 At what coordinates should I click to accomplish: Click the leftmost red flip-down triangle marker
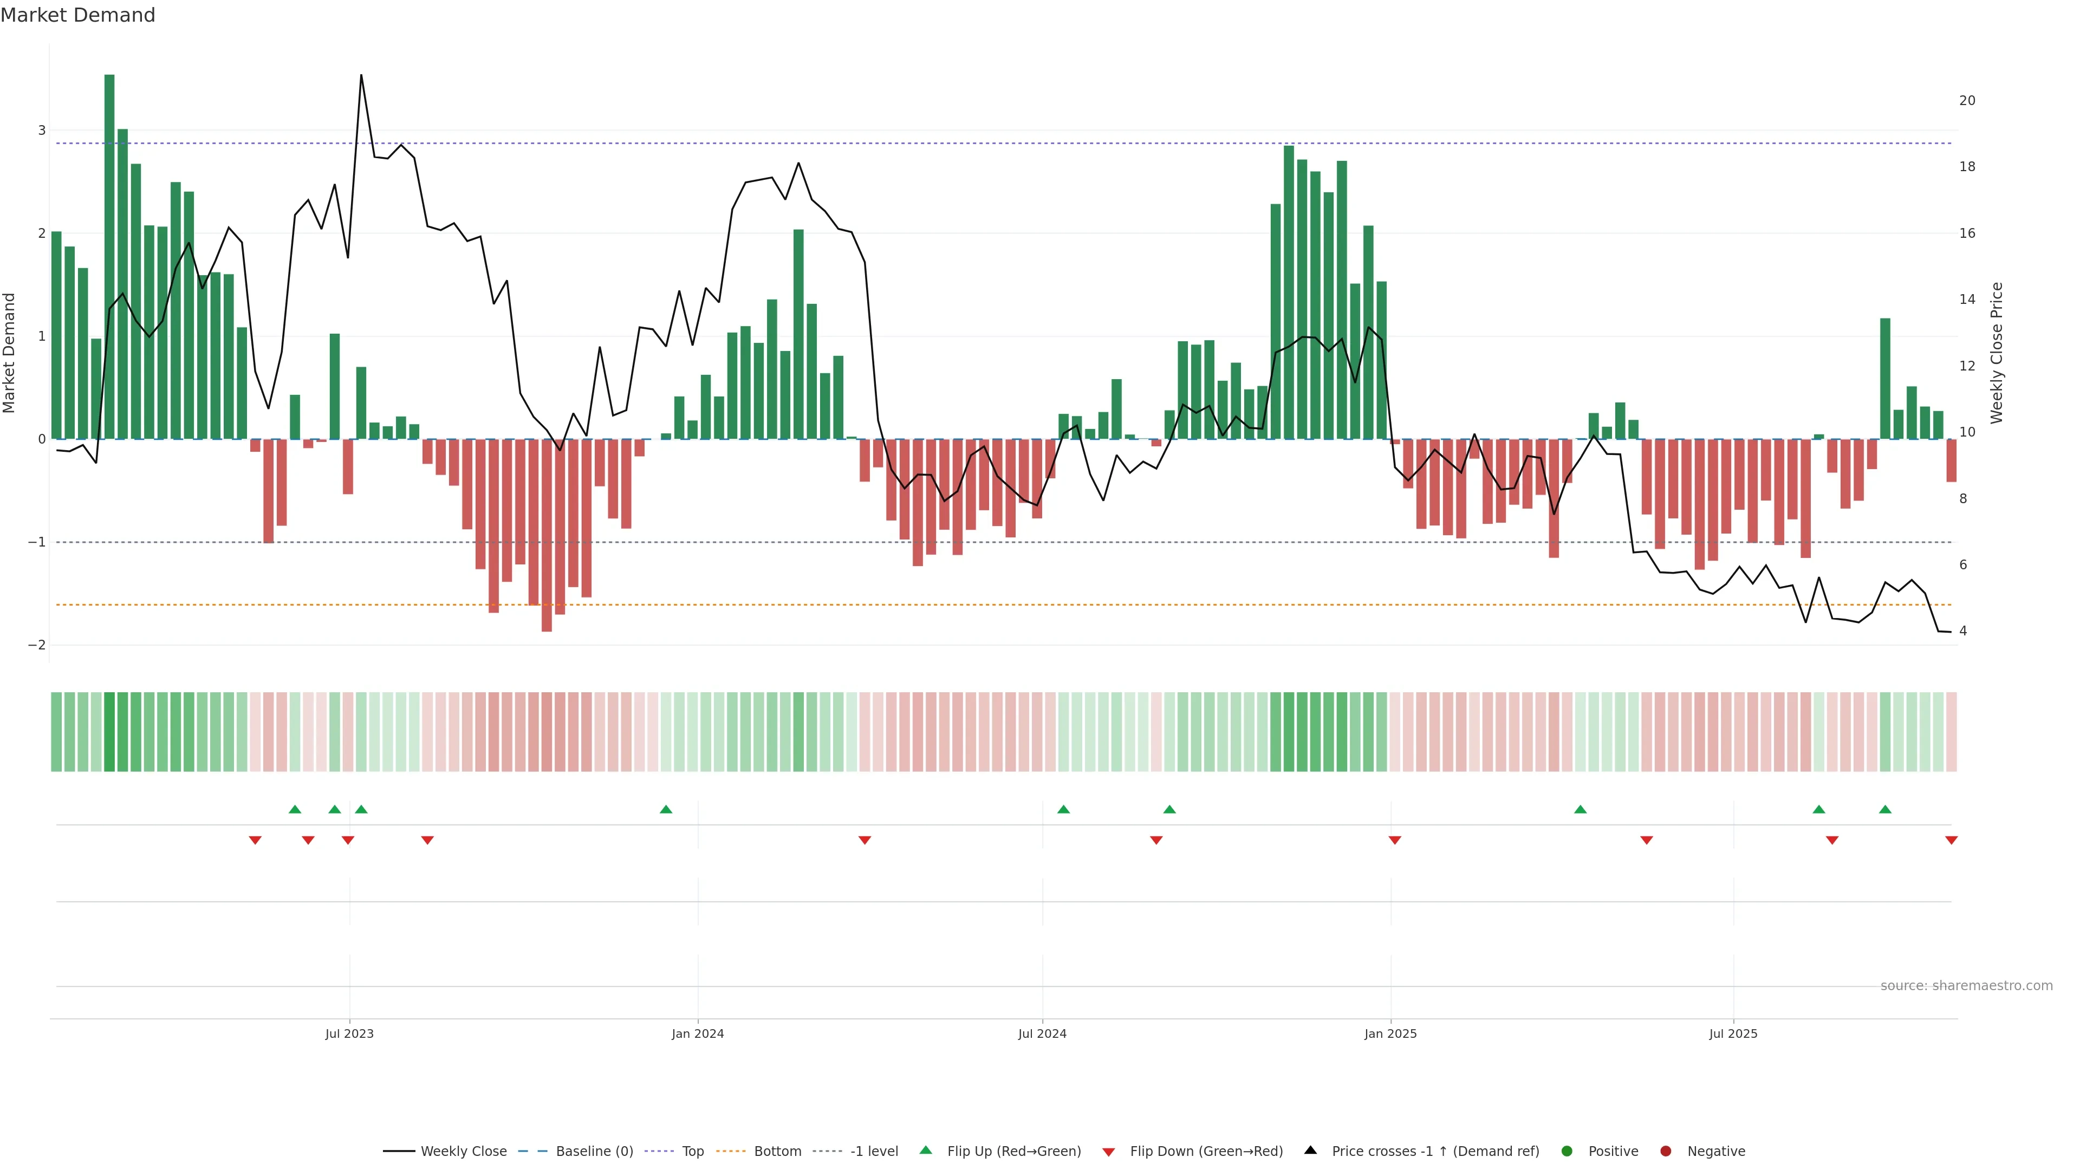[x=255, y=841]
